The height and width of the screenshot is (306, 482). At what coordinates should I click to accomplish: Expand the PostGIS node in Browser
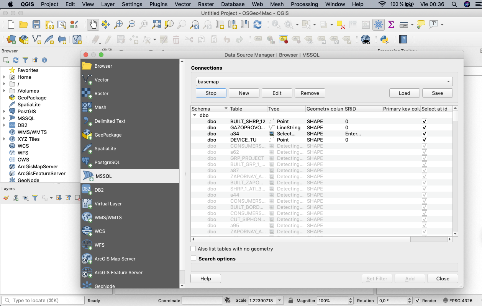tap(4, 111)
